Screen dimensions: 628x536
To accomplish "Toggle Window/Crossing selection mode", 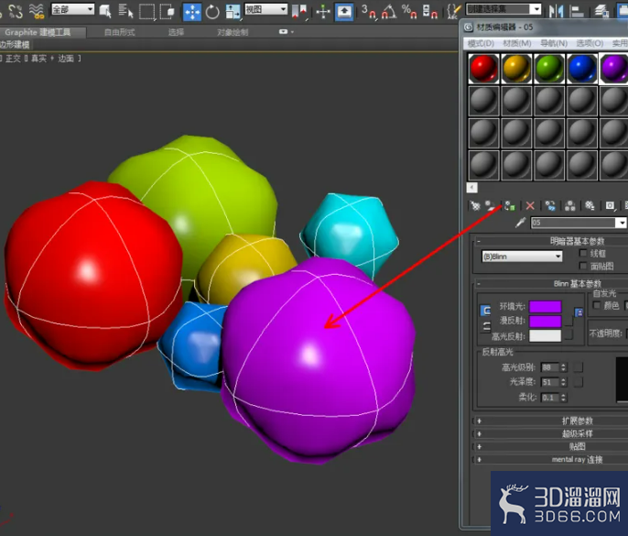I will (167, 11).
